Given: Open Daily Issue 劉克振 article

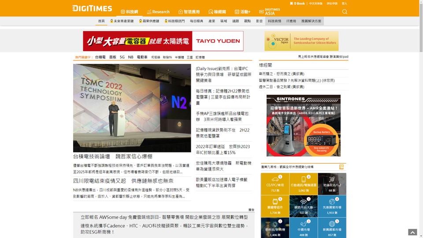Looking at the screenshot, I should click(x=224, y=74).
